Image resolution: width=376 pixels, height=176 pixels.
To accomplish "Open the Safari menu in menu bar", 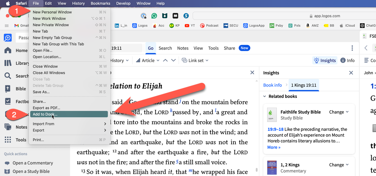I will (21, 3).
